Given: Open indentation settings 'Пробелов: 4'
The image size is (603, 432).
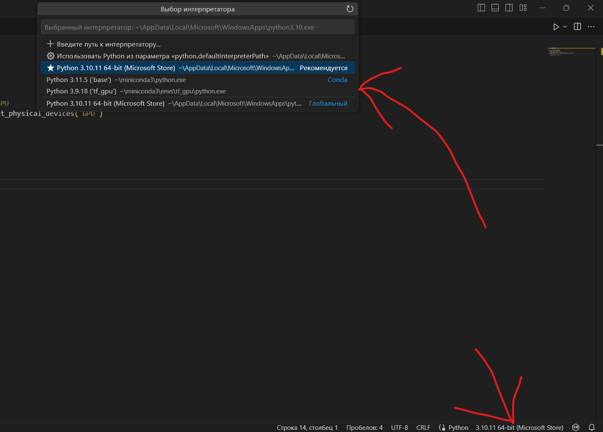Looking at the screenshot, I should (x=365, y=427).
